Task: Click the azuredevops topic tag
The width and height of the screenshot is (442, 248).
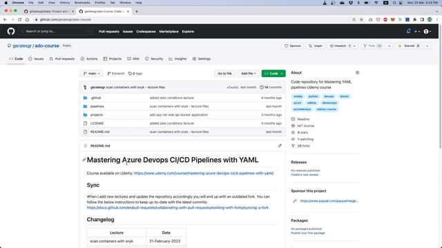Action: (302, 109)
